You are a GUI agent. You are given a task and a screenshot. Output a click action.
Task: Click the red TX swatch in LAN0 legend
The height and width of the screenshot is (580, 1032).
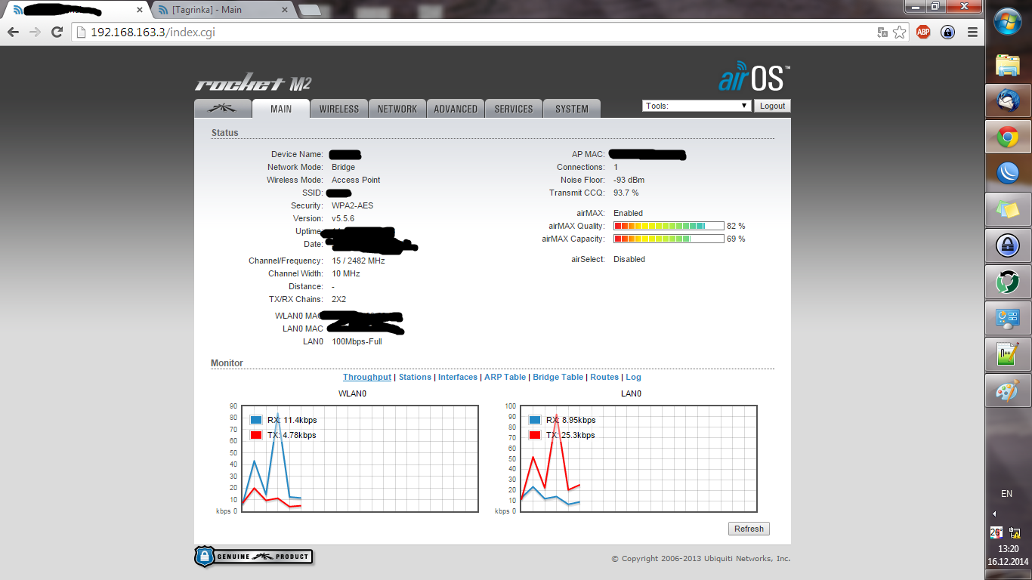pyautogui.click(x=535, y=435)
